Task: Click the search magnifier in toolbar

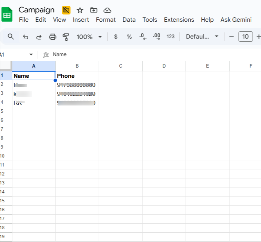Action: pos(11,37)
